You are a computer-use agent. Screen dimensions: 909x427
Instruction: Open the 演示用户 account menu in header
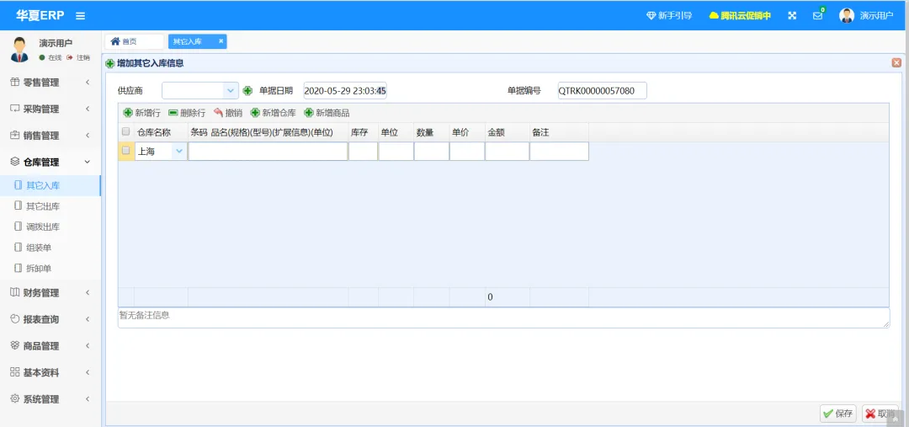(x=866, y=16)
